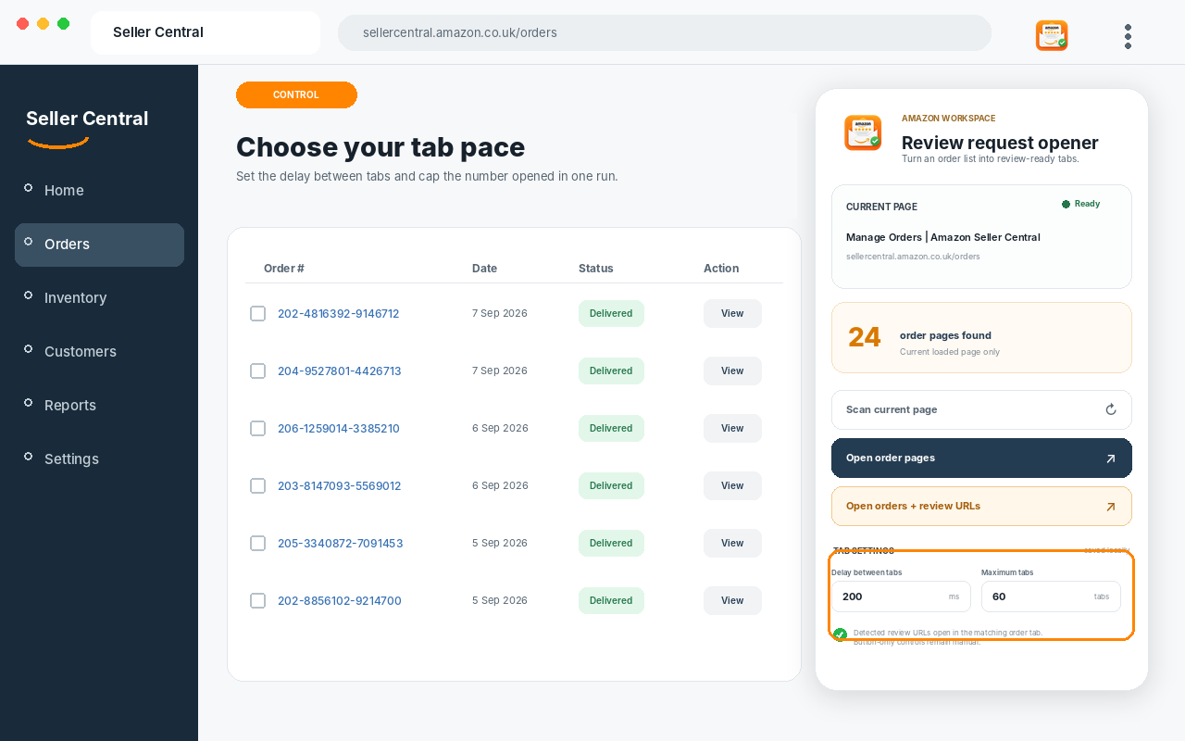Viewport: 1185px width, 741px height.
Task: Follow order link 206-1259014-3385210
Action: [x=339, y=429]
